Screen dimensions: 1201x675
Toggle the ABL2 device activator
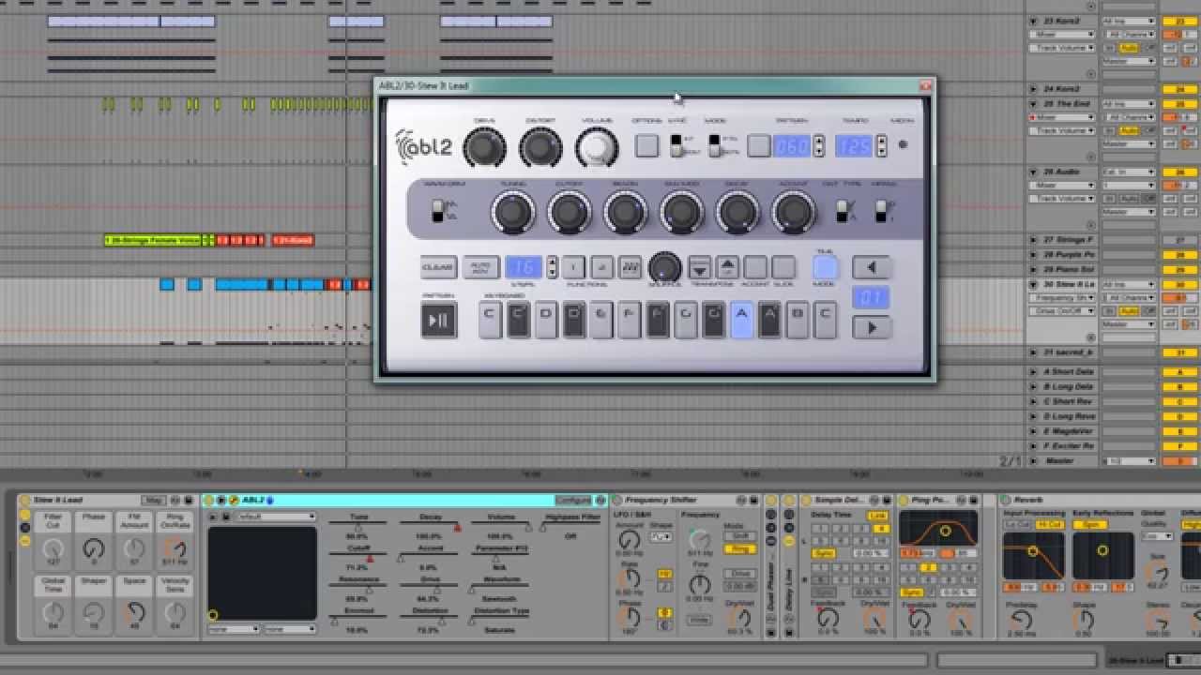(209, 501)
